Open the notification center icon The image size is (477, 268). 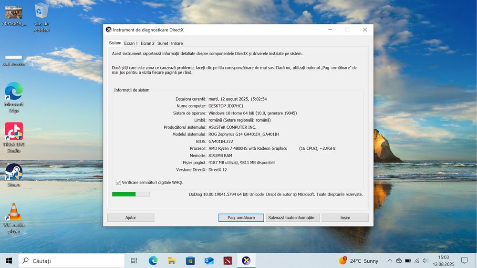(464, 261)
